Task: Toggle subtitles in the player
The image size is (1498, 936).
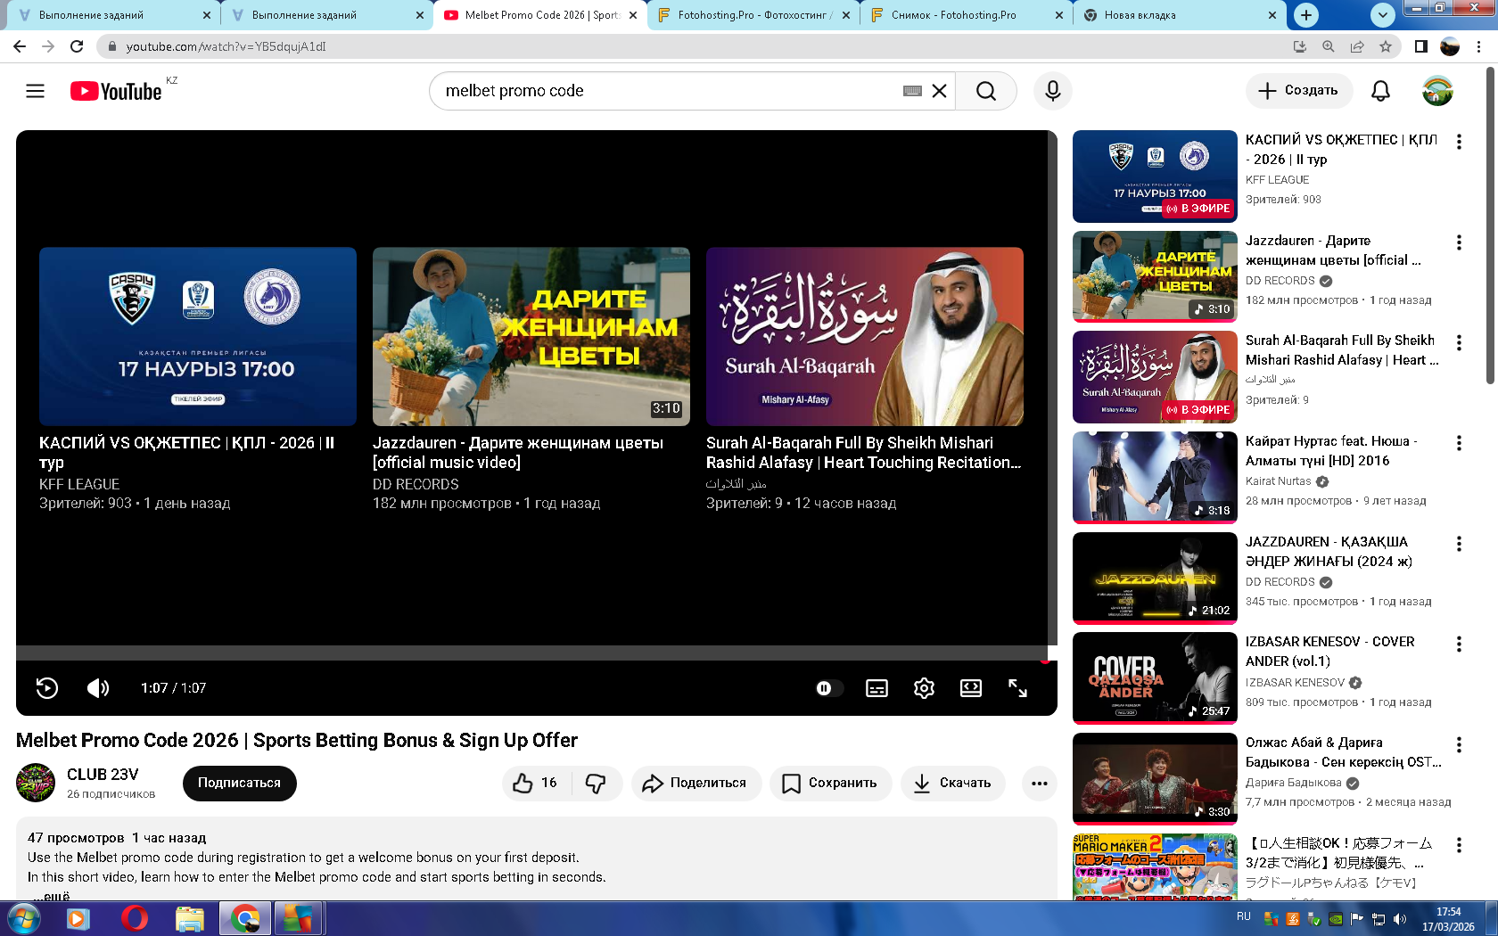Action: 877,688
